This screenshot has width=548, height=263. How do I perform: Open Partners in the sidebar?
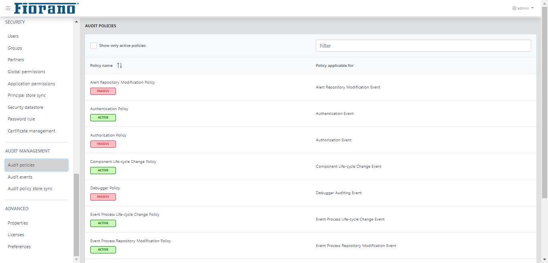(16, 60)
